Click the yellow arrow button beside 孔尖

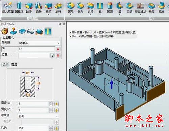point(57,128)
